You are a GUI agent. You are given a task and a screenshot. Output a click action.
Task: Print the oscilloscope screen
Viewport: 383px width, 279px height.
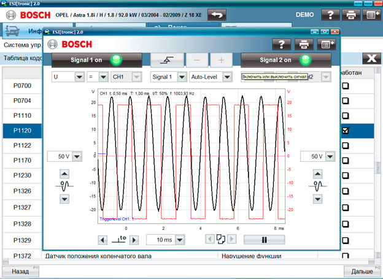[x=303, y=44]
